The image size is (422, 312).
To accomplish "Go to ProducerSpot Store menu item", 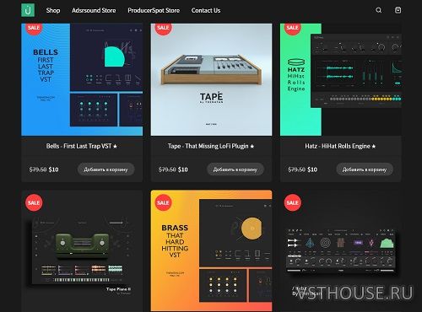I will click(154, 10).
